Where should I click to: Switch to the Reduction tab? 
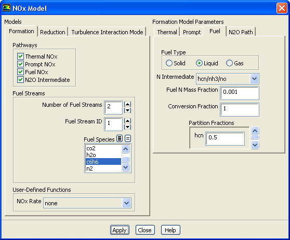(x=52, y=32)
